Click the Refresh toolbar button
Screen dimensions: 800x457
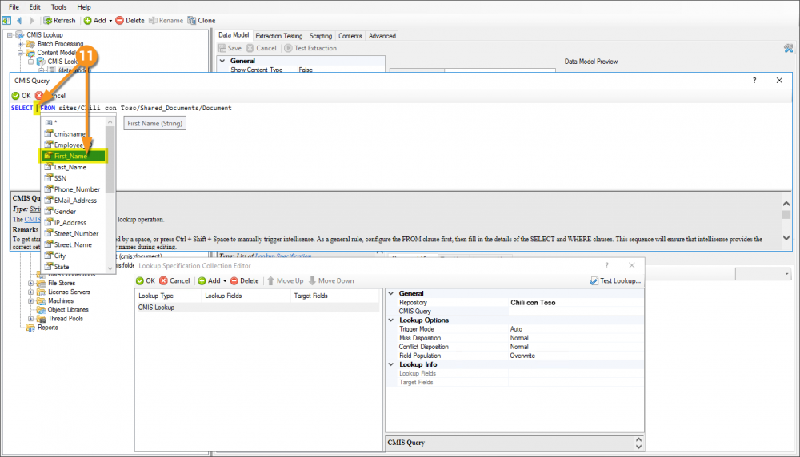click(x=59, y=21)
